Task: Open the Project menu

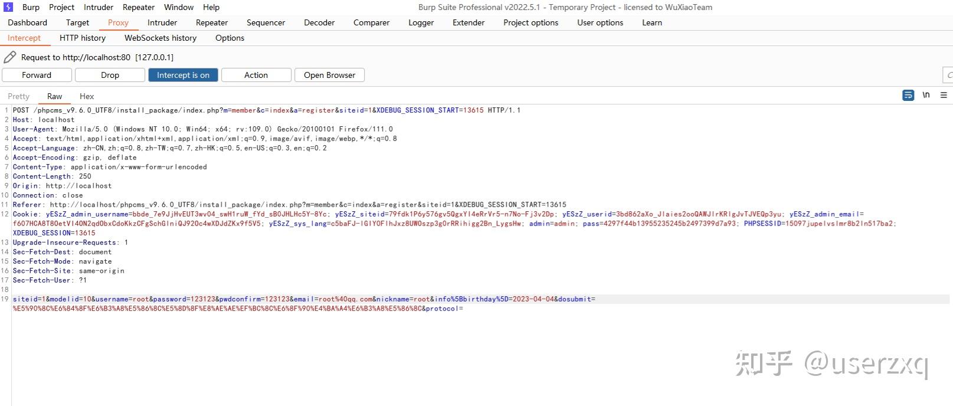Action: click(61, 7)
